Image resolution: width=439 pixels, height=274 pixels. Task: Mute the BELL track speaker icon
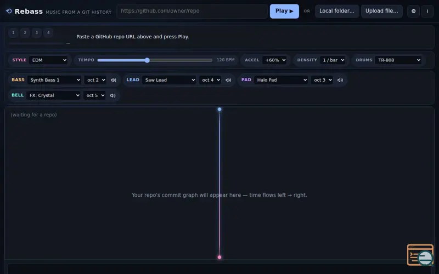113,95
